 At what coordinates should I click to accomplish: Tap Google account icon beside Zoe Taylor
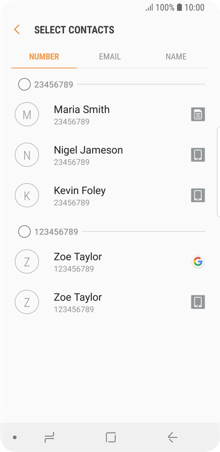198,262
